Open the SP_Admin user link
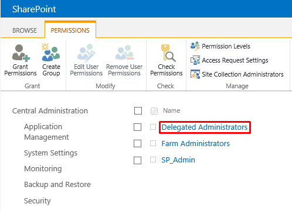Image resolution: width=292 pixels, height=211 pixels. (178, 160)
